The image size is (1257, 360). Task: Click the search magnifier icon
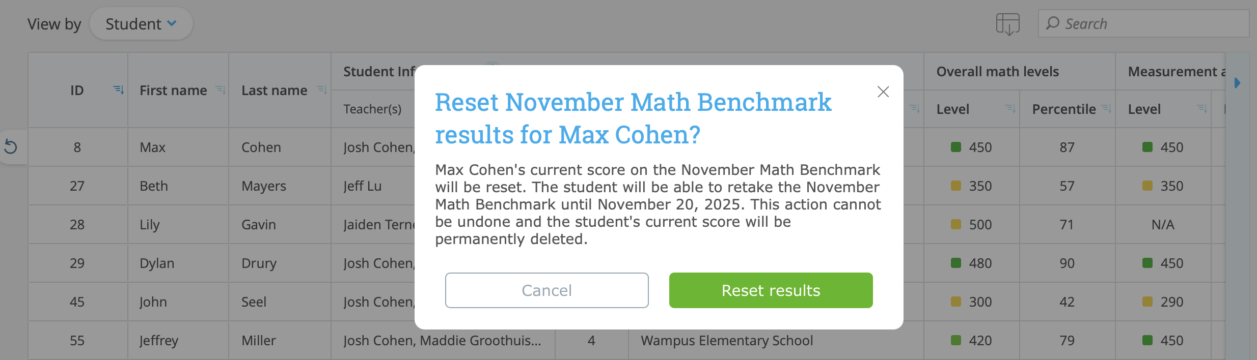[1052, 23]
